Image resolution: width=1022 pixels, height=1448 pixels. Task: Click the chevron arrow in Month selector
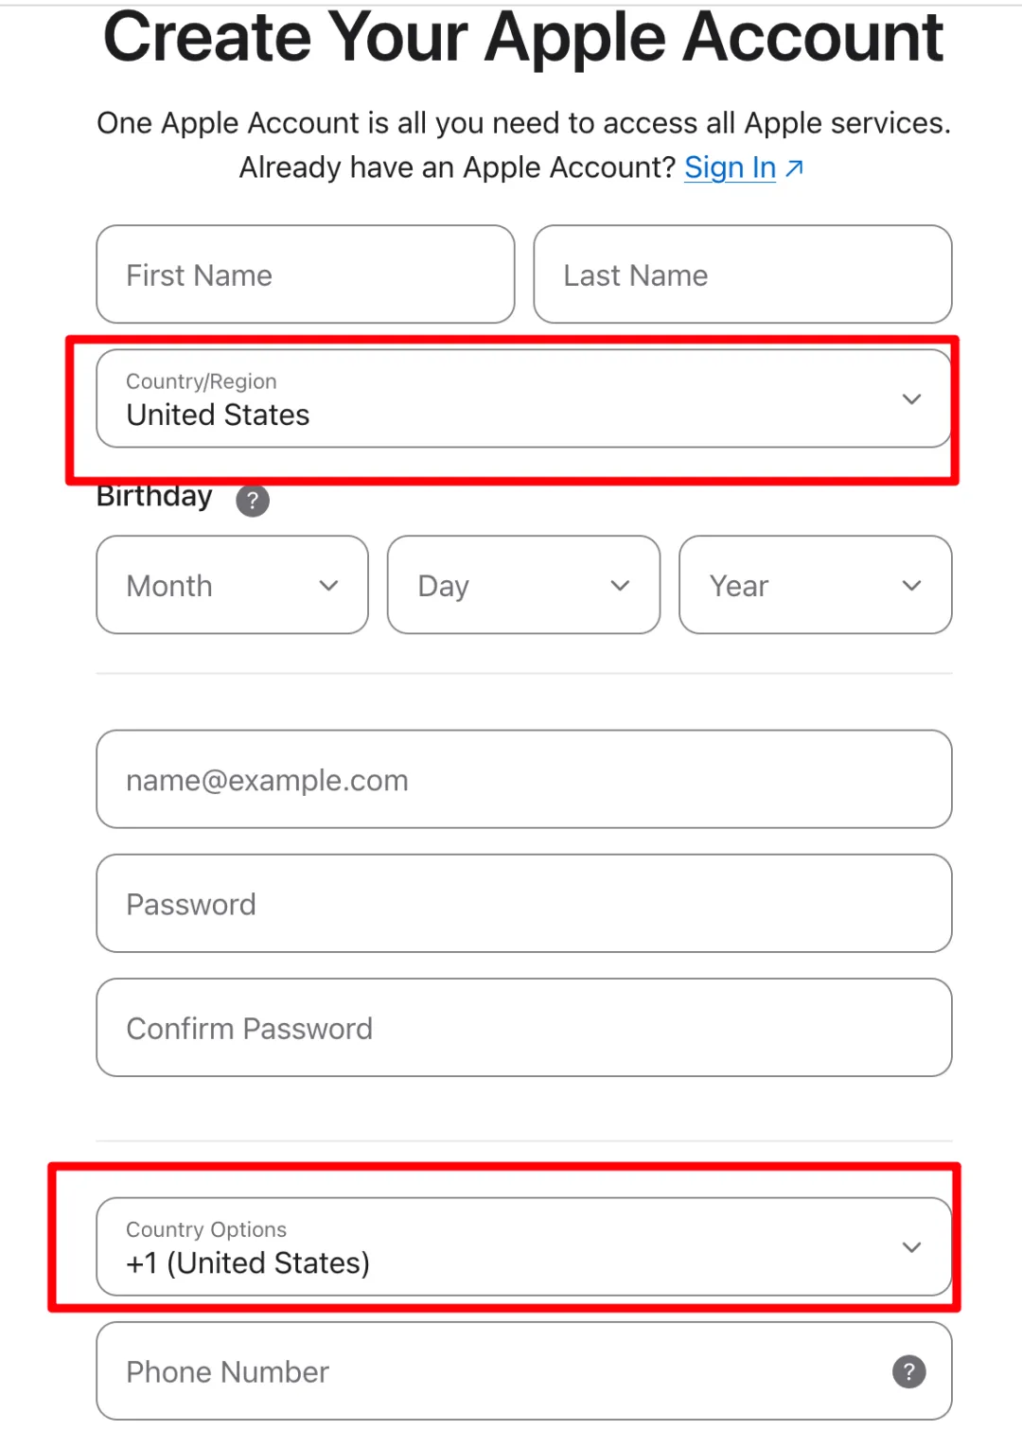(x=328, y=586)
